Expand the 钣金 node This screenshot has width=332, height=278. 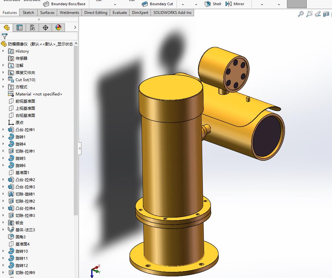pos(3,222)
